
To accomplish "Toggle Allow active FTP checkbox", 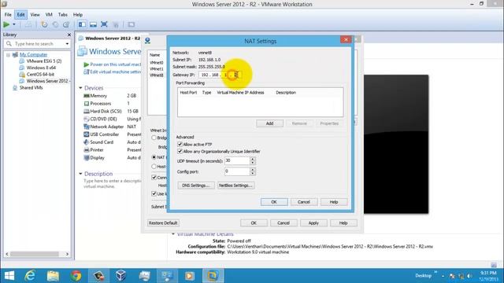I will pos(180,145).
